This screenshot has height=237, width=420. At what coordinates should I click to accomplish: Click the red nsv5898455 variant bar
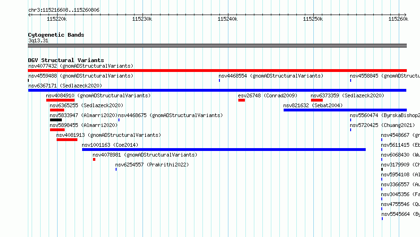click(x=57, y=130)
